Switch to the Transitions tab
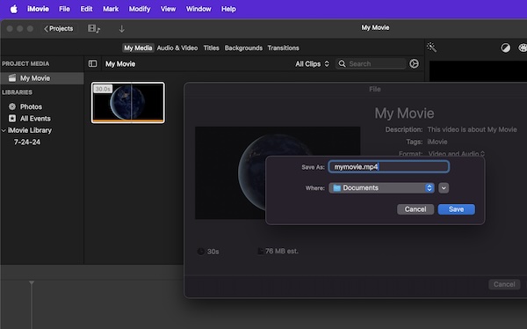Screen dimensions: 527x329 coord(283,48)
